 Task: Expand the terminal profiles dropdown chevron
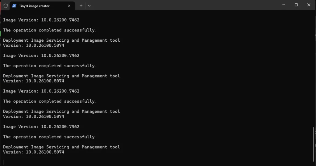[89, 6]
